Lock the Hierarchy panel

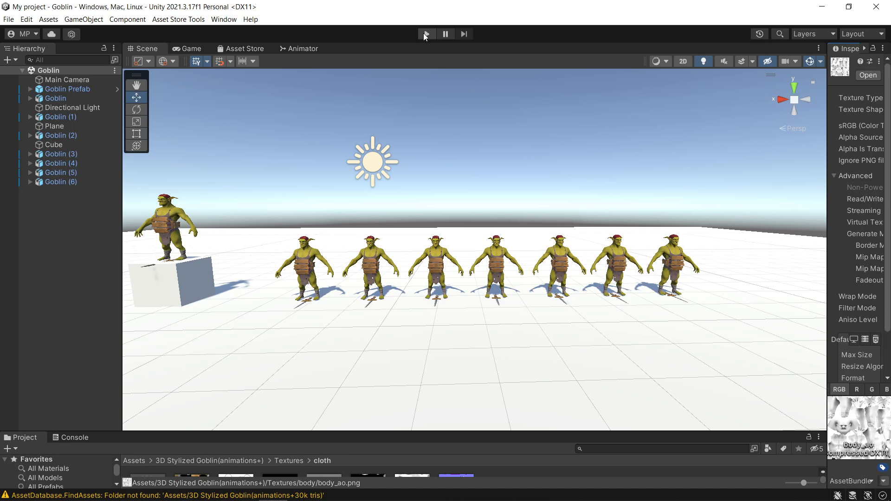pyautogui.click(x=104, y=48)
